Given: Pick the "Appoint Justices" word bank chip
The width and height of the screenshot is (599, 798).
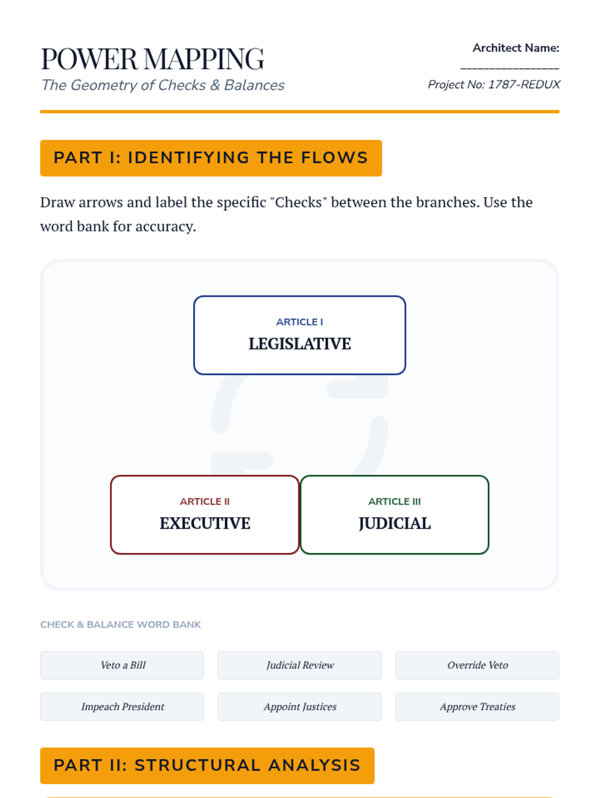Looking at the screenshot, I should 299,706.
